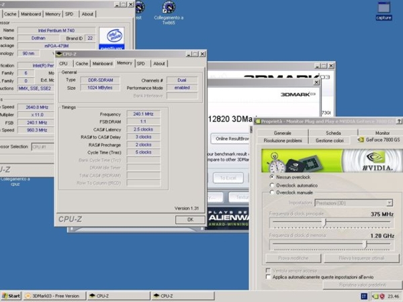The width and height of the screenshot is (403, 302).
Task: Click memory Type value 'DDR-SDRAM'
Action: coord(100,80)
